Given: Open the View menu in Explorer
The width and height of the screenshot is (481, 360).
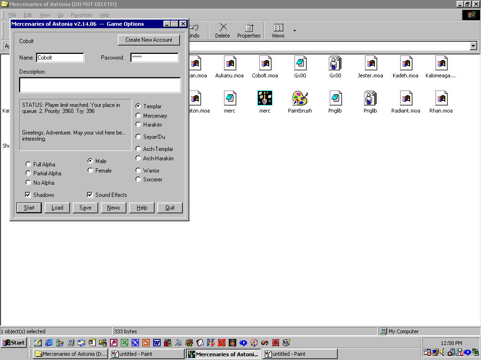Looking at the screenshot, I should [x=45, y=15].
